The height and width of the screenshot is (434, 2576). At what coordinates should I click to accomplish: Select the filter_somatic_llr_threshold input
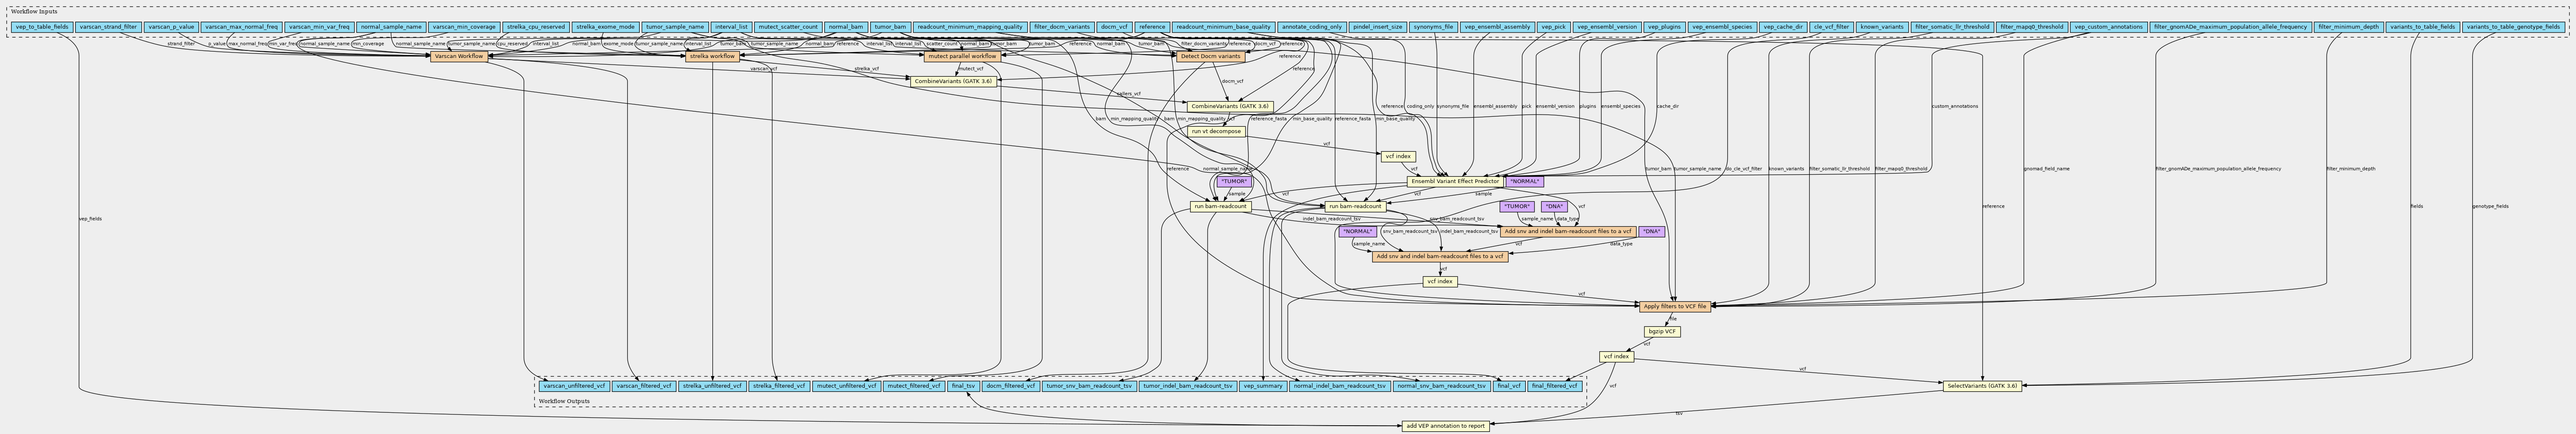click(1952, 27)
